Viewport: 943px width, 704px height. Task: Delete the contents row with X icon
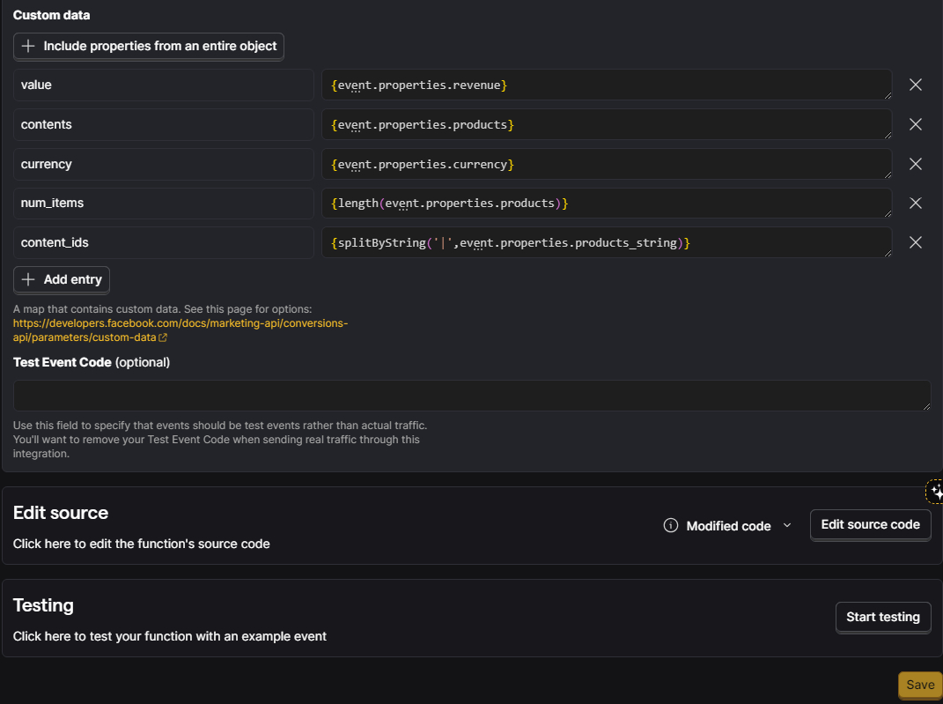[x=915, y=124]
